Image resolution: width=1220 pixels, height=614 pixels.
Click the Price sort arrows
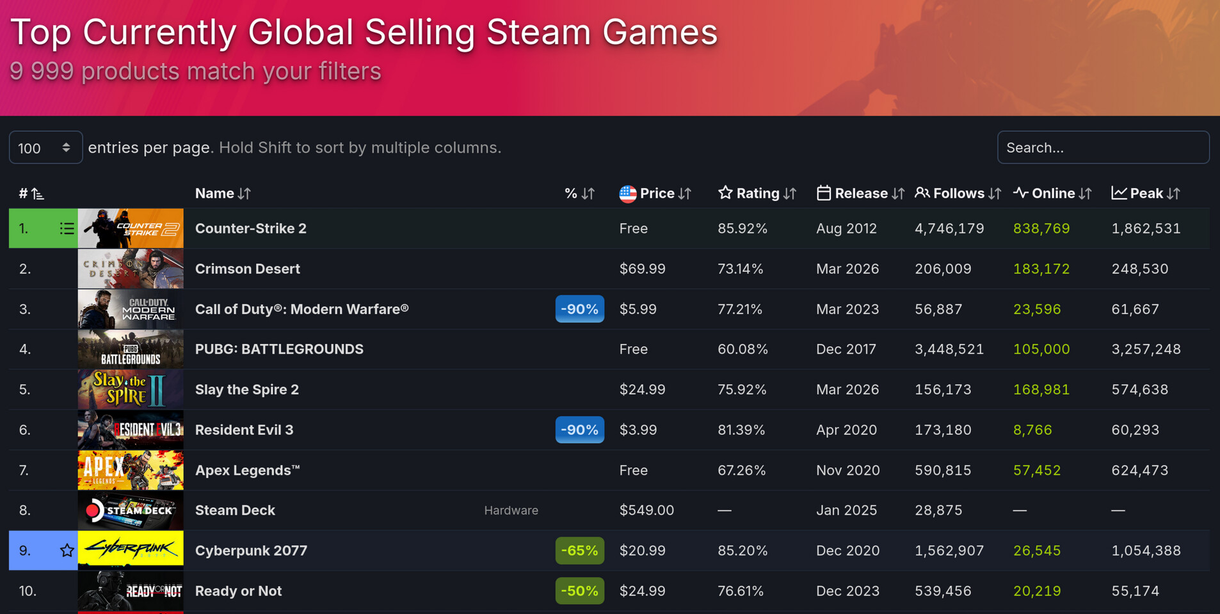tap(685, 194)
